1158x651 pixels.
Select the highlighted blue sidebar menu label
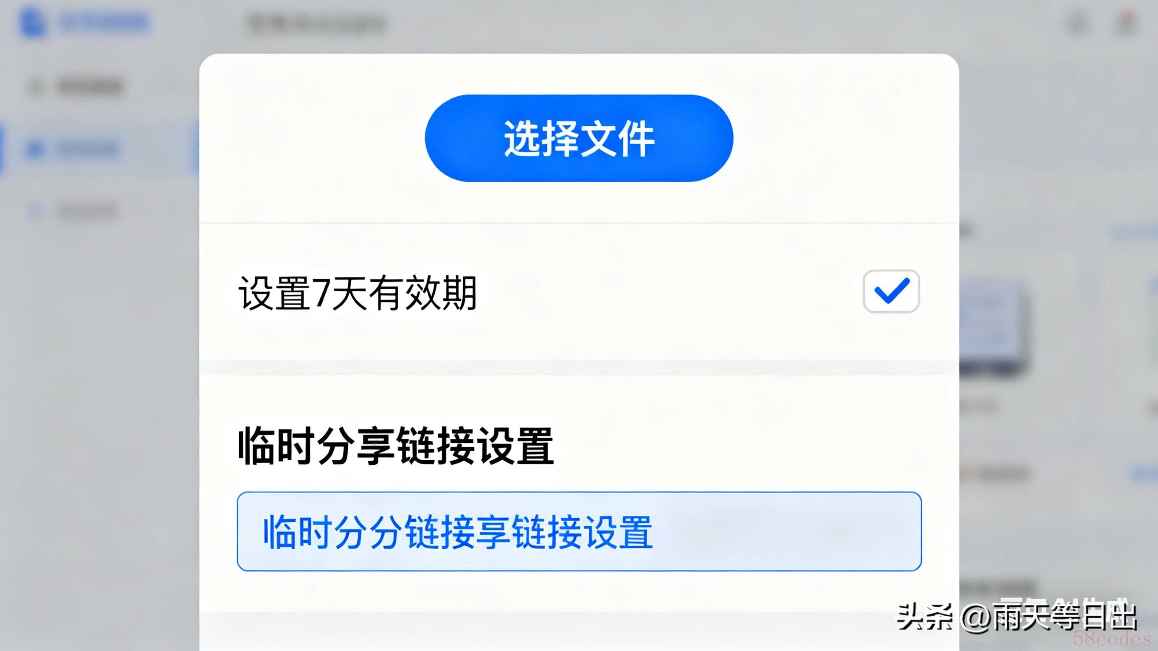(x=87, y=148)
